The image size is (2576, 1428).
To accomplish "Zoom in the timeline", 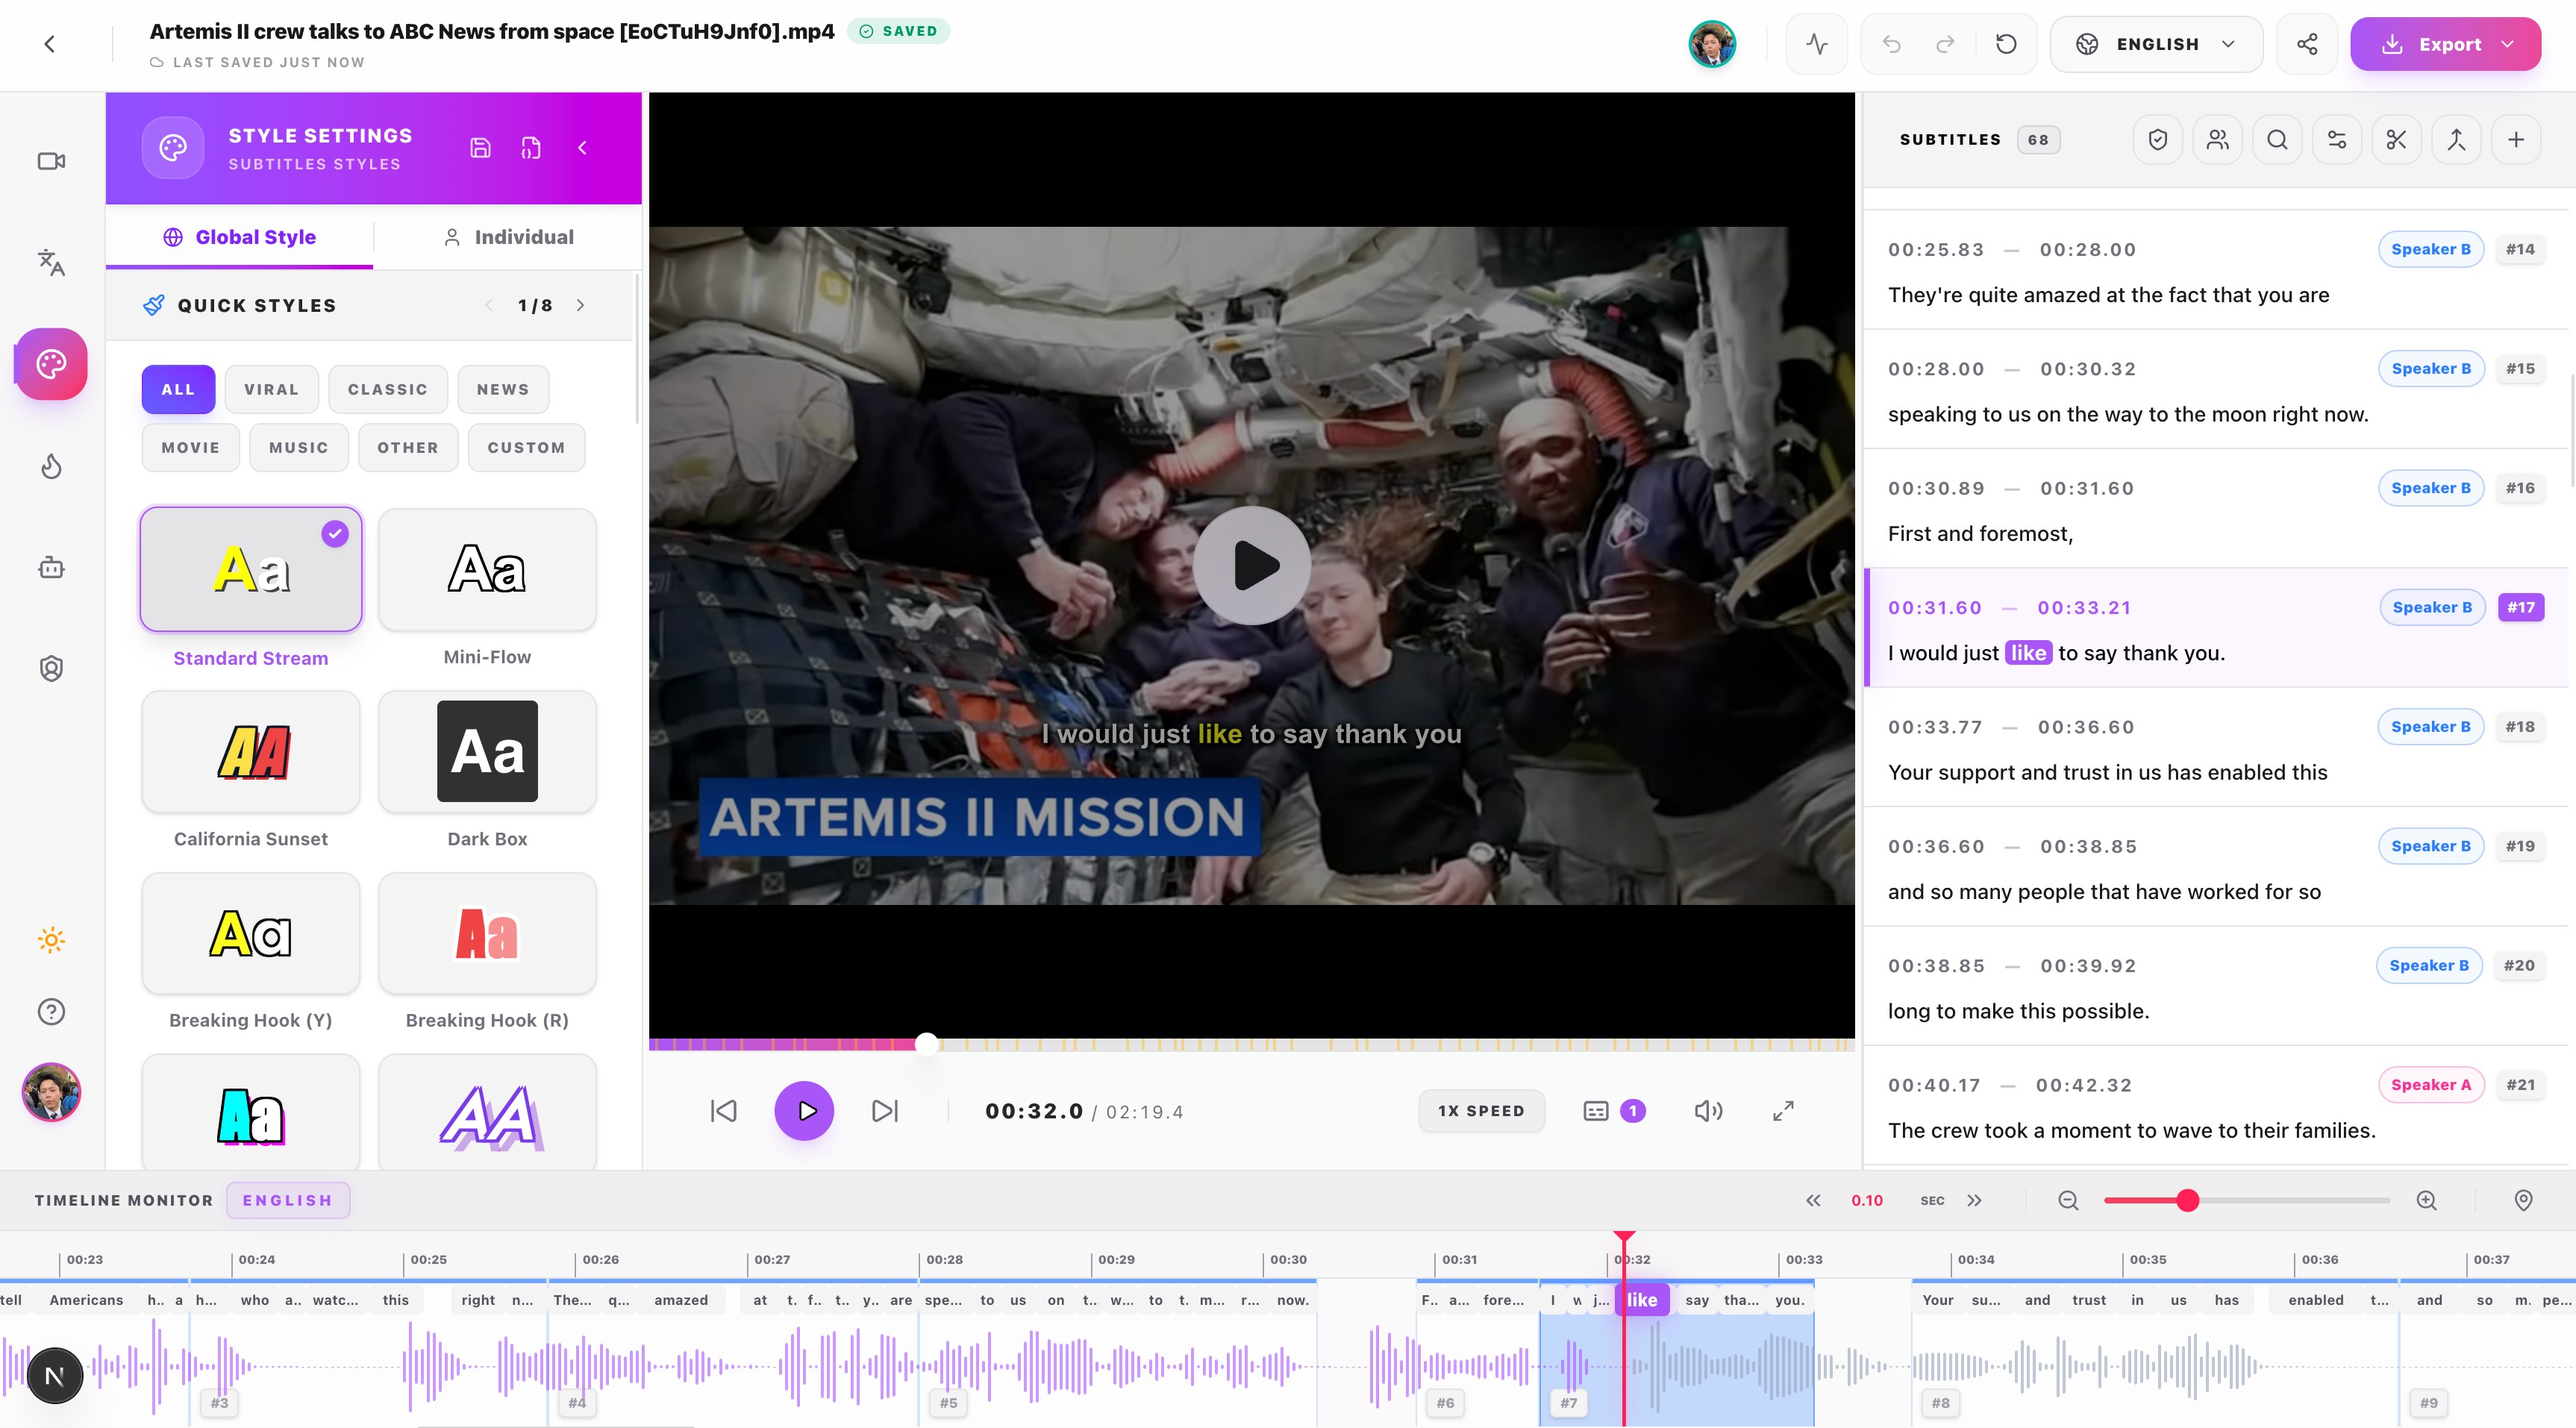I will [2427, 1200].
